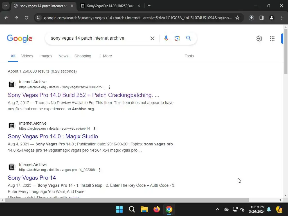Open the tab search dropdown arrow

click(x=6, y=6)
